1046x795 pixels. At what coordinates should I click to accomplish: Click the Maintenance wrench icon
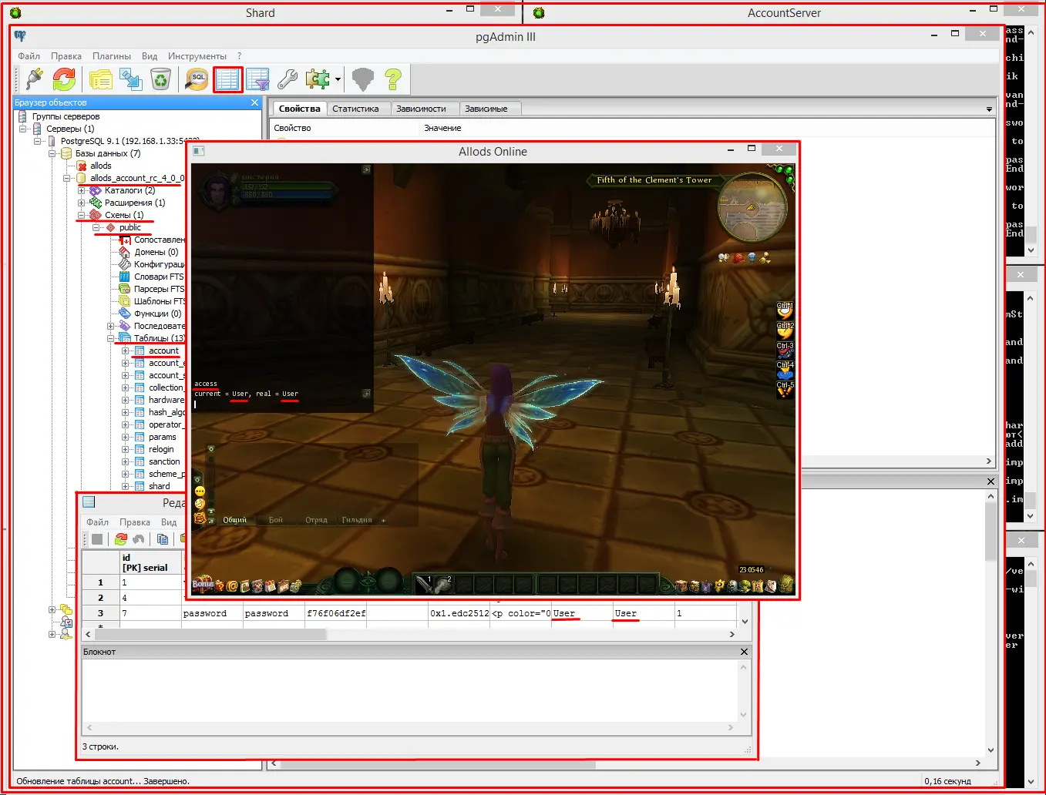288,79
